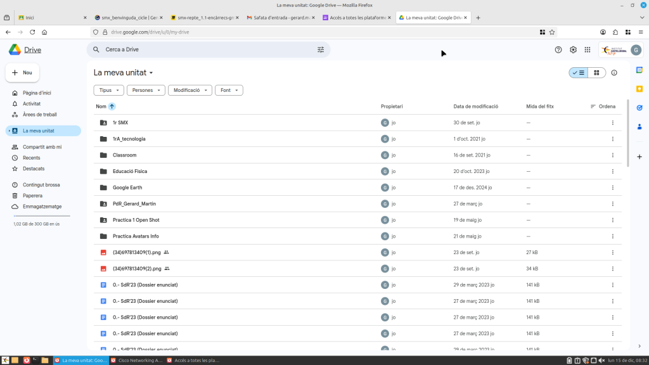Open more actions for 1r SMX folder
This screenshot has width=649, height=365.
tap(612, 122)
